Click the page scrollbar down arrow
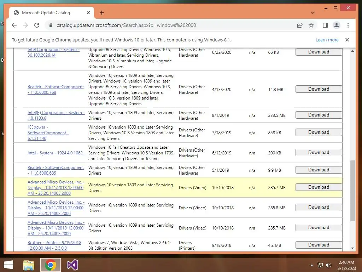This screenshot has width=362, height=272. pyautogui.click(x=352, y=248)
